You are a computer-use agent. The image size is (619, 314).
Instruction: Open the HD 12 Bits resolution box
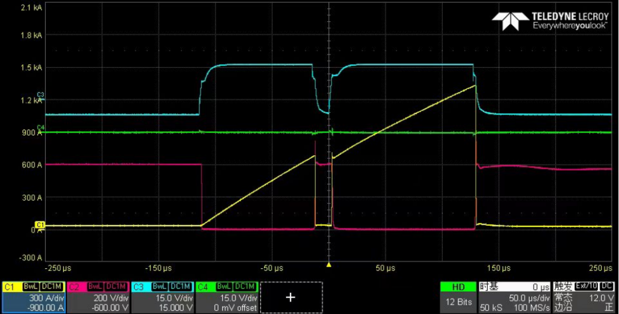(458, 297)
